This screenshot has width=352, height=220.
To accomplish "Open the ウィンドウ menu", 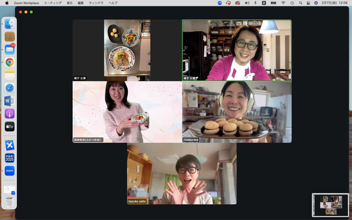I will [96, 3].
